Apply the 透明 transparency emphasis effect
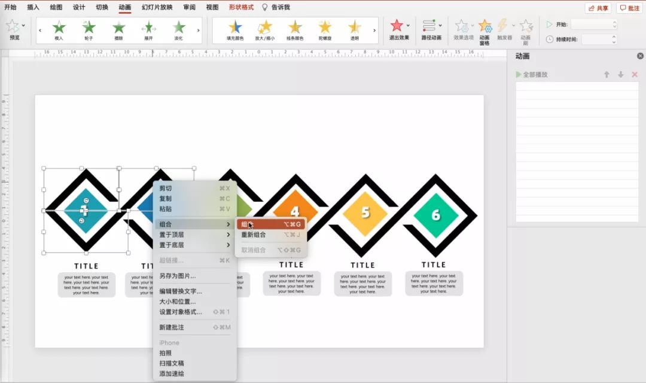 [354, 30]
